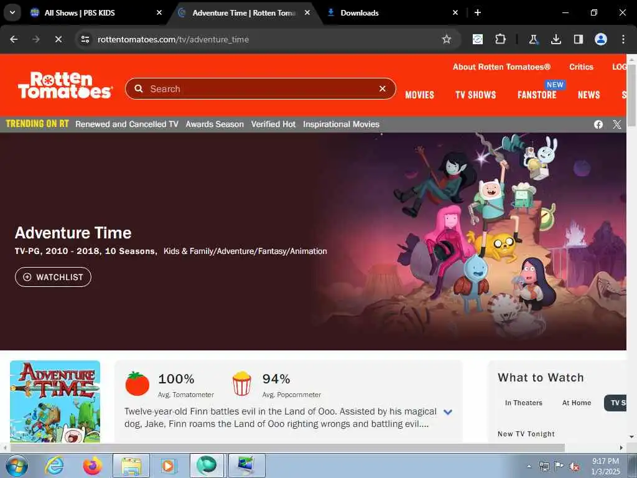The image size is (637, 478).
Task: Open Windows Media Player taskbar icon
Action: tap(168, 466)
